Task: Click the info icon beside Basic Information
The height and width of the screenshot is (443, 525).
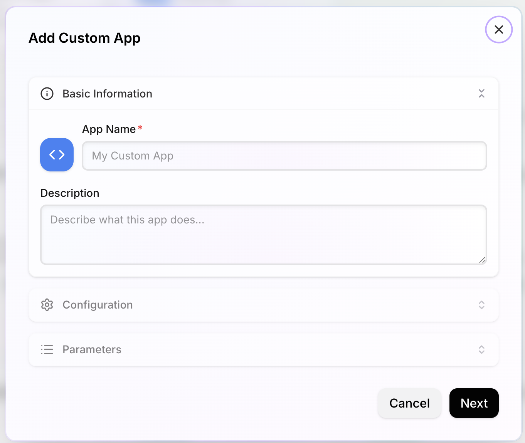Action: [47, 93]
